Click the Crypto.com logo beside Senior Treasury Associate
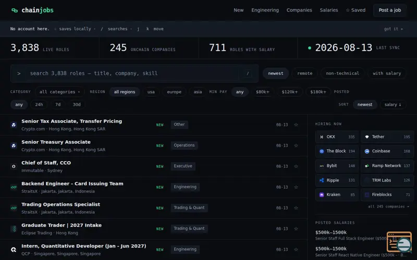The height and width of the screenshot is (260, 417). pyautogui.click(x=14, y=146)
